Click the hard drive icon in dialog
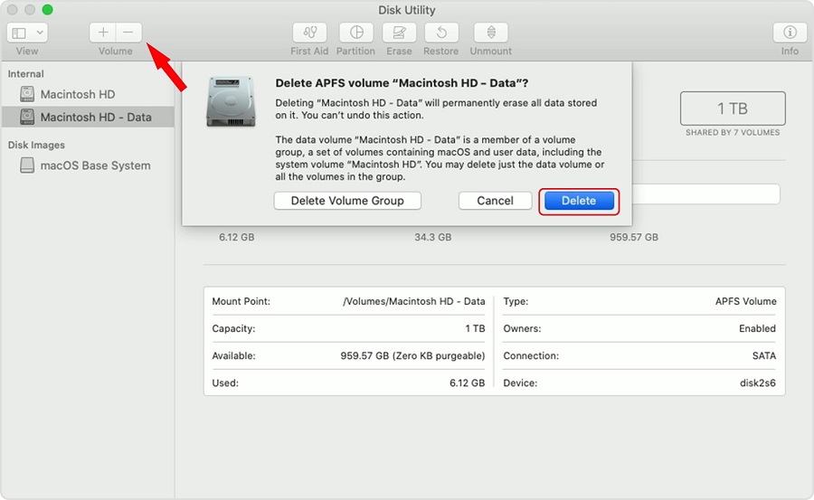This screenshot has width=814, height=500. point(231,101)
